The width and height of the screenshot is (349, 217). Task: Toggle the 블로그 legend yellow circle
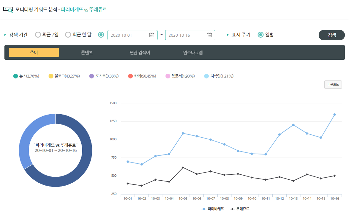[51, 76]
